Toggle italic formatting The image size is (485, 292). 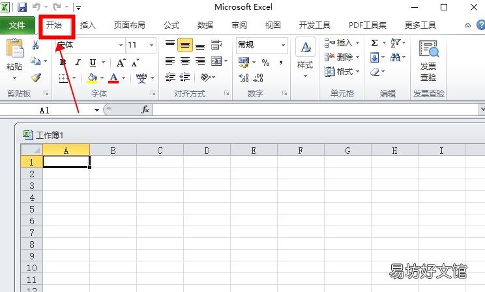coord(78,63)
